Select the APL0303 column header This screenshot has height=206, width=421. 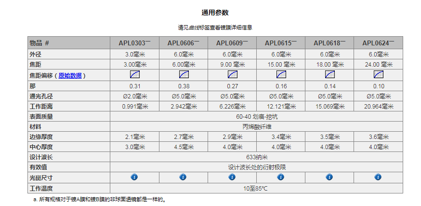click(x=134, y=43)
